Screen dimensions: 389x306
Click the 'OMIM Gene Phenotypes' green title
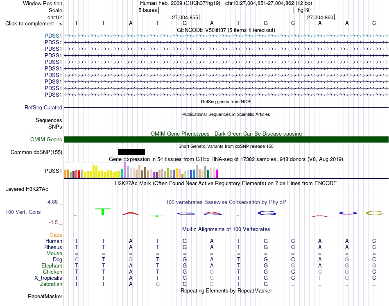(226, 134)
